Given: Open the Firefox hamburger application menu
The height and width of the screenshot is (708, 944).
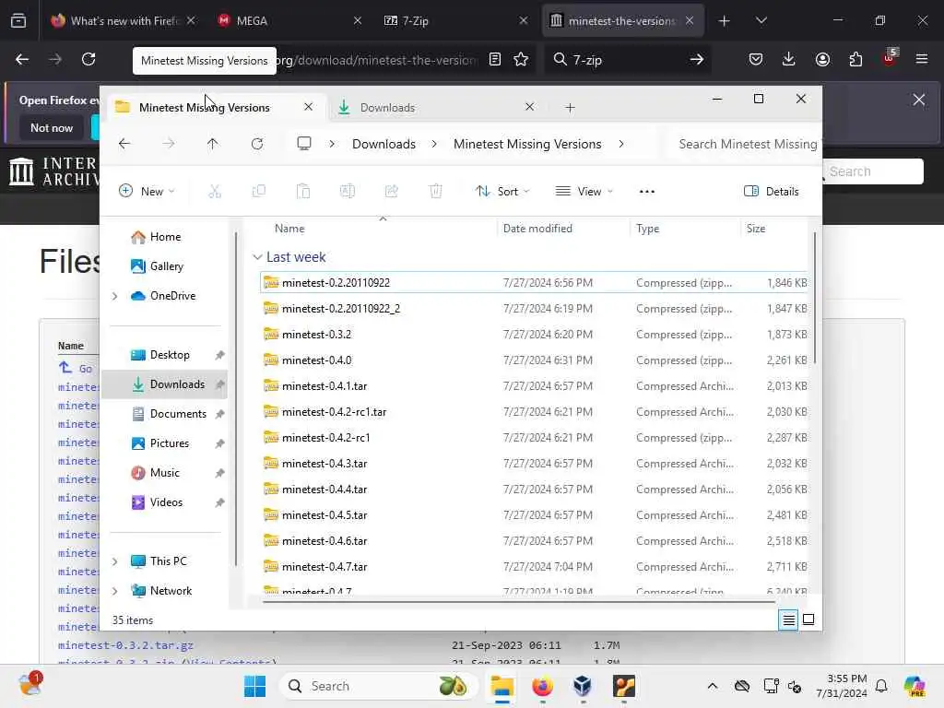Looking at the screenshot, I should (921, 59).
